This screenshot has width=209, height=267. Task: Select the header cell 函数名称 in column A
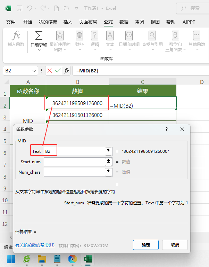28,91
